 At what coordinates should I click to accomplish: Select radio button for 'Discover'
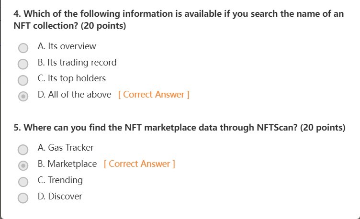(x=23, y=197)
